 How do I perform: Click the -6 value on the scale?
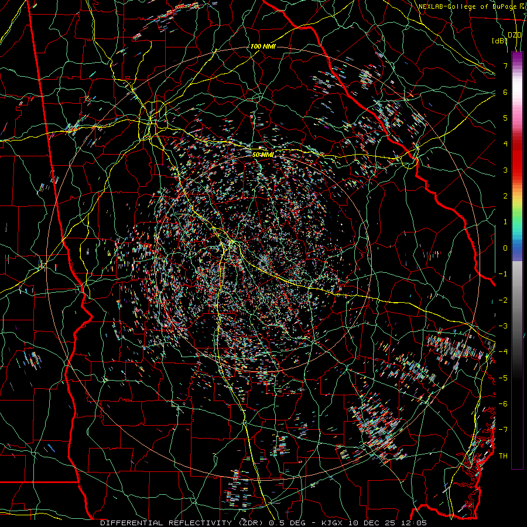[x=503, y=404]
